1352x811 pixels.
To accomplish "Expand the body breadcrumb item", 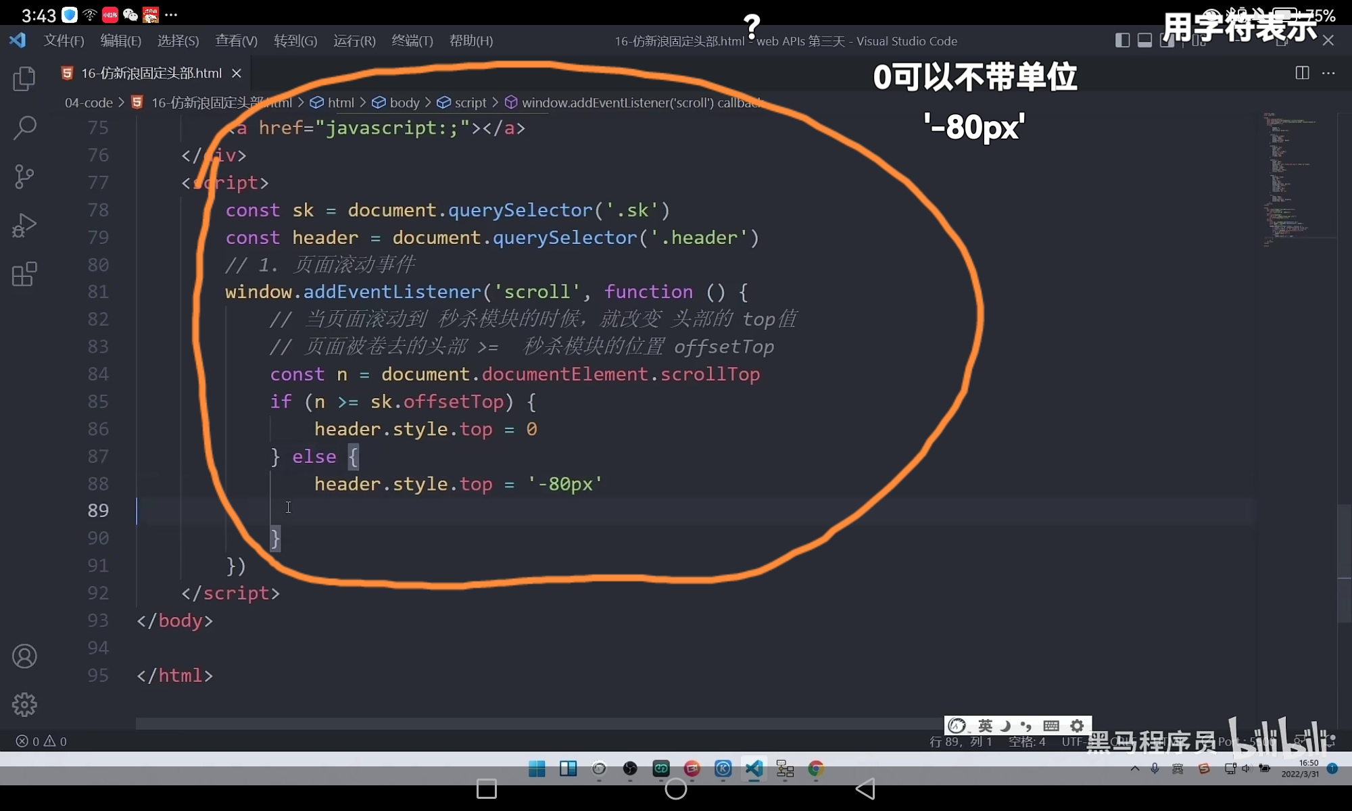I will tap(404, 103).
